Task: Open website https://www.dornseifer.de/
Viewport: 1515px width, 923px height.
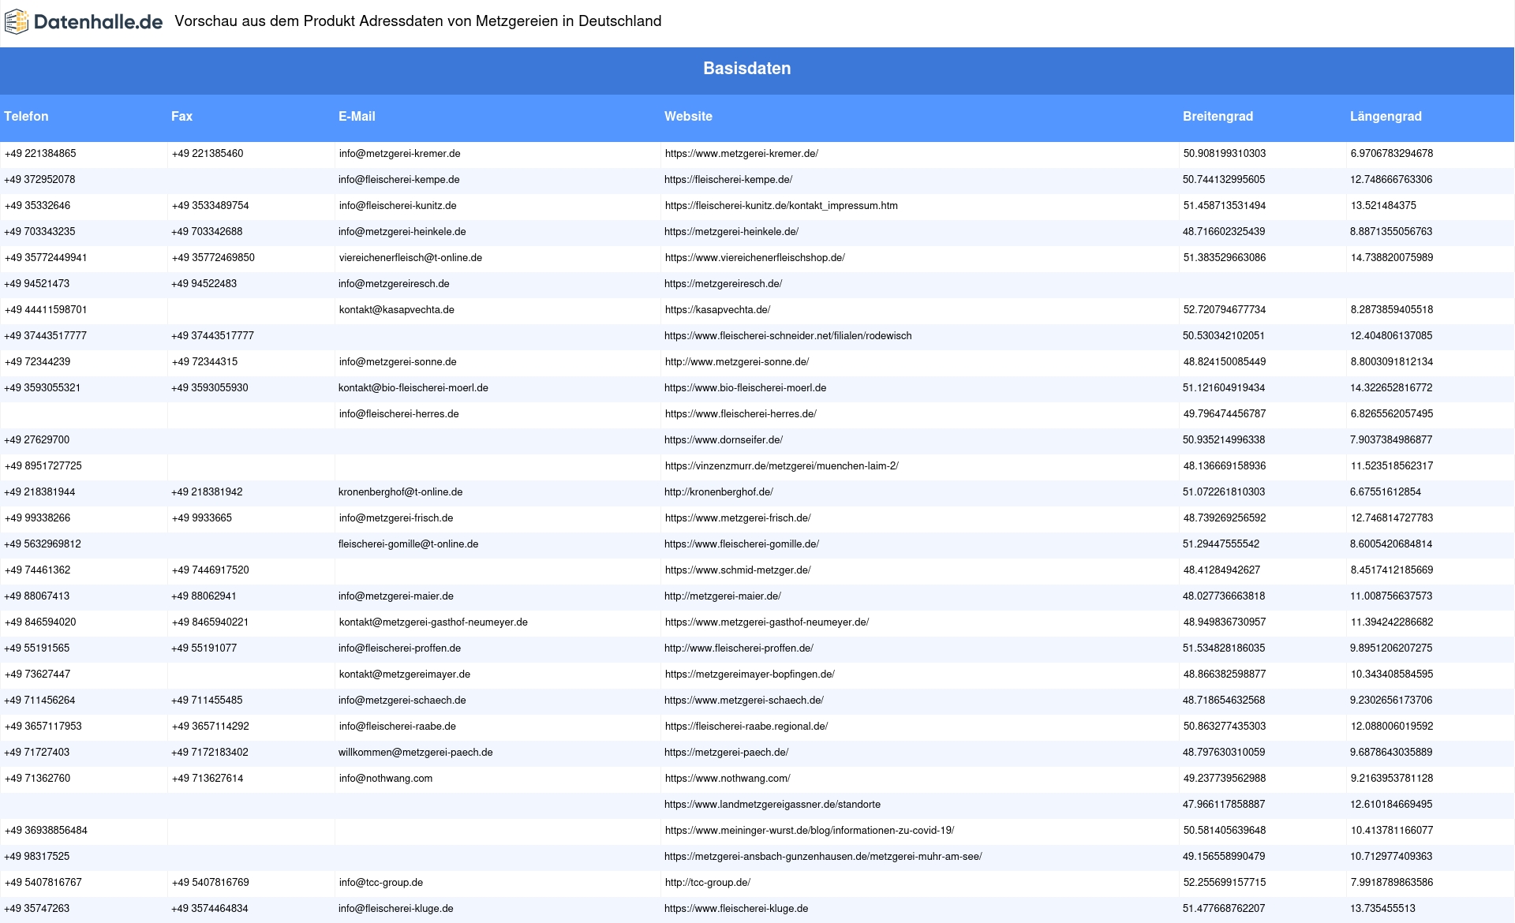Action: [724, 440]
